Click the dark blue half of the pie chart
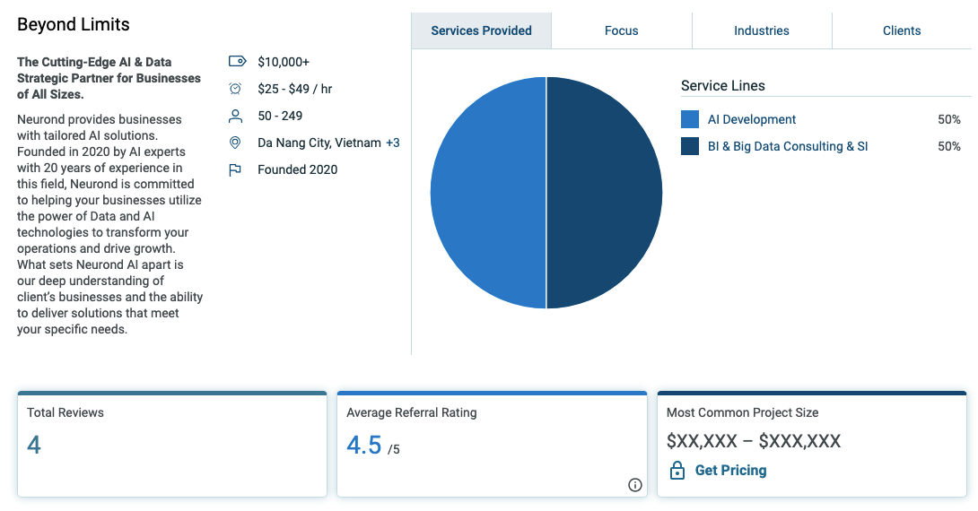978x511 pixels. tap(605, 193)
